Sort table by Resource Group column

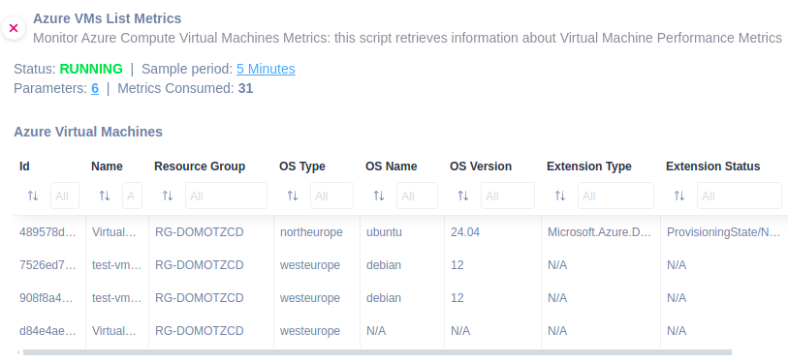(x=168, y=196)
